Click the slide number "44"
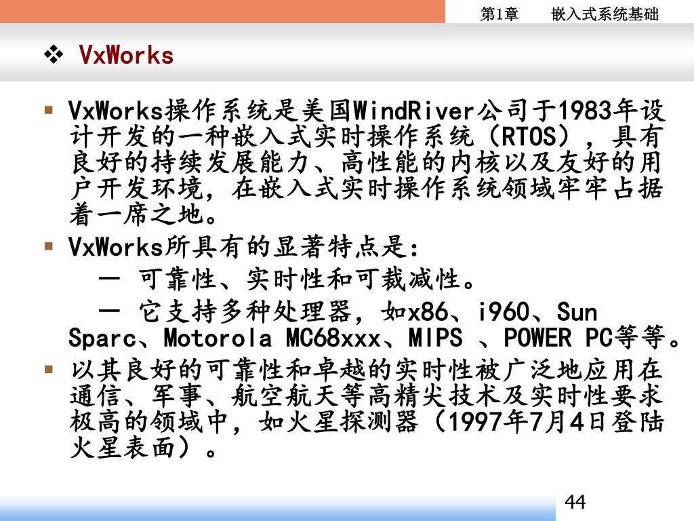Viewport: 694px width, 521px height. [575, 502]
